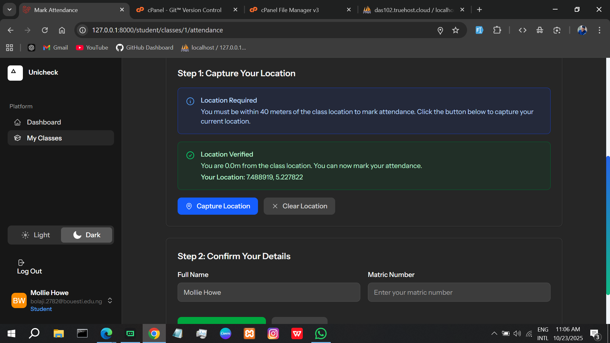610x343 pixels.
Task: Open the tab search dropdown arrow
Action: coord(10,10)
